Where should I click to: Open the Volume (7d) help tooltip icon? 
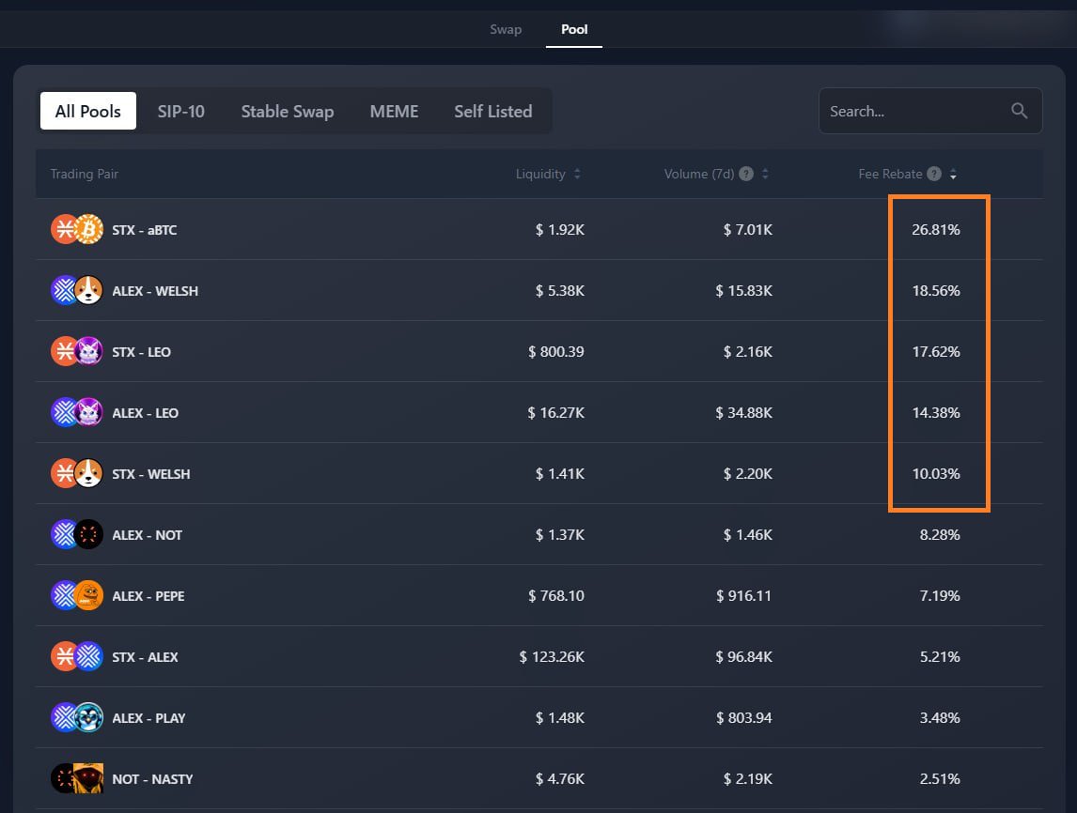[744, 174]
